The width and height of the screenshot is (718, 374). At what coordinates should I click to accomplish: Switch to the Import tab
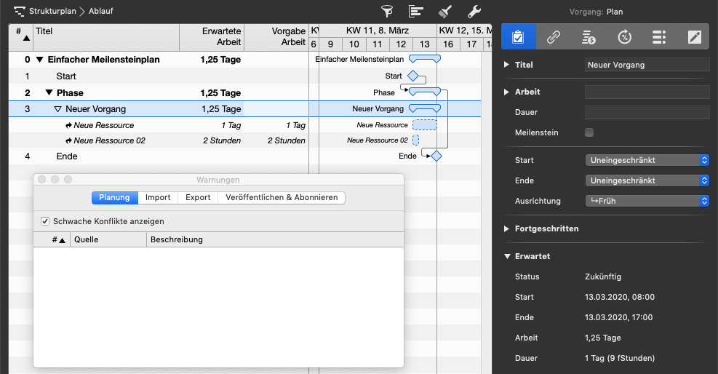[158, 198]
